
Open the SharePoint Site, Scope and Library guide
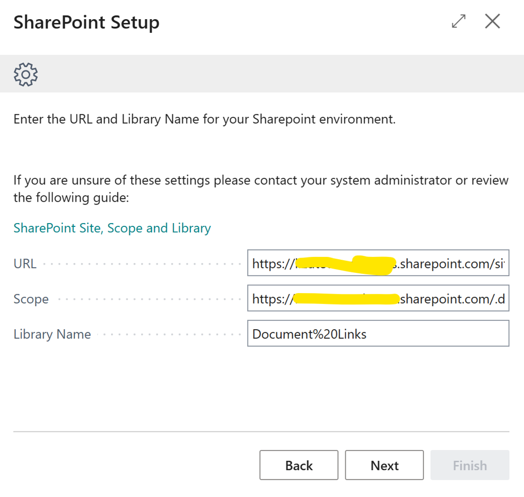click(112, 228)
